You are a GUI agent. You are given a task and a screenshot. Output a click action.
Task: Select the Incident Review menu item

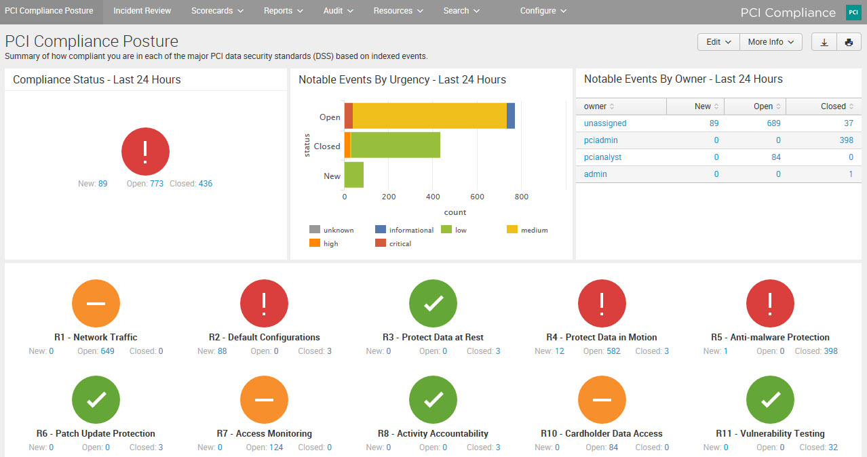tap(142, 11)
